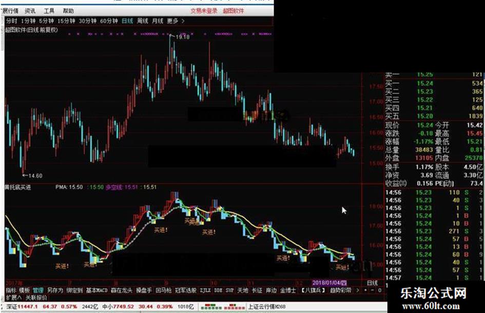
Task: Click the 绑定到 button
Action: click(74, 290)
